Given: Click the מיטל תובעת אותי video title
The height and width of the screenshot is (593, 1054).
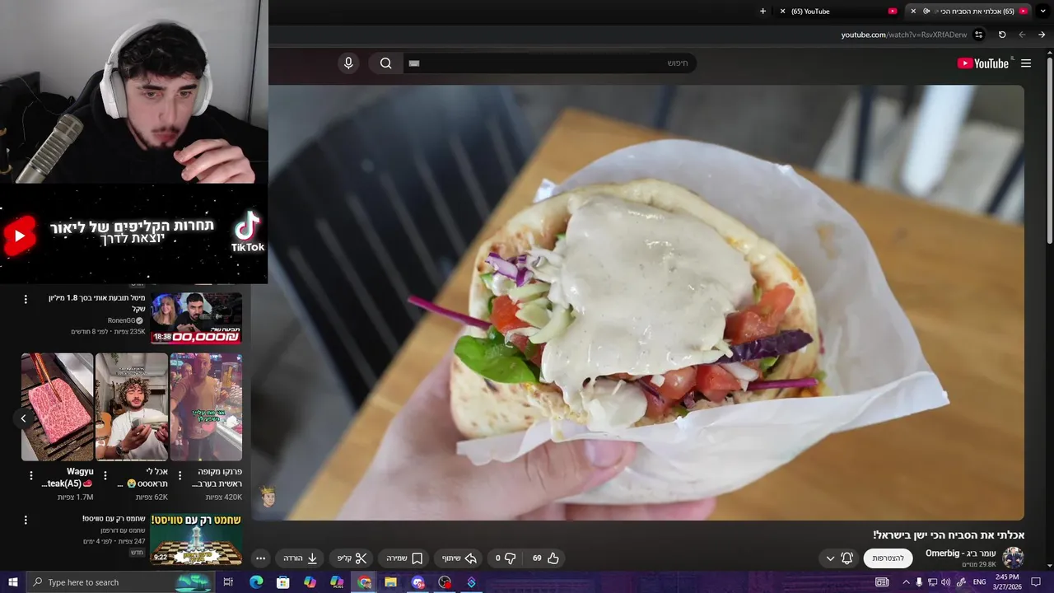Looking at the screenshot, I should click(x=97, y=303).
